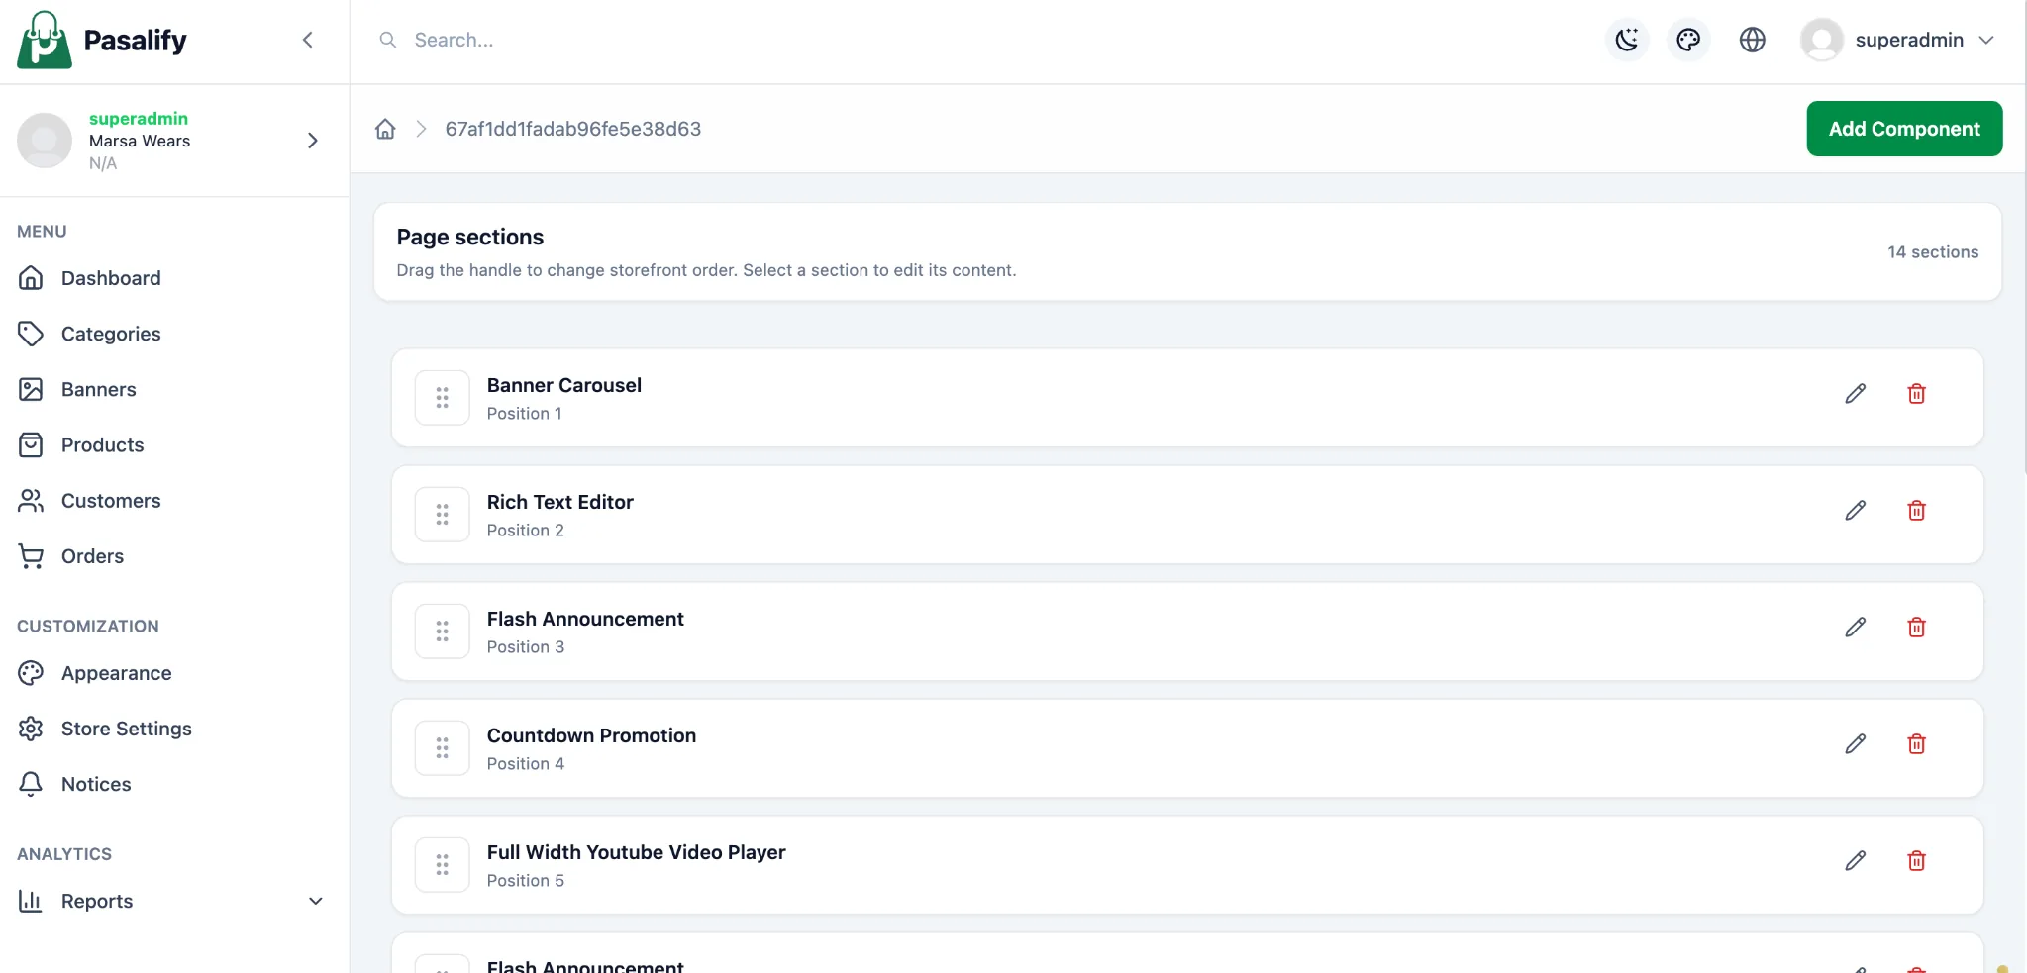Image resolution: width=2027 pixels, height=973 pixels.
Task: Click the breadcrumb ID 67af1dd1fadab96fe5e38d63
Action: tap(573, 129)
